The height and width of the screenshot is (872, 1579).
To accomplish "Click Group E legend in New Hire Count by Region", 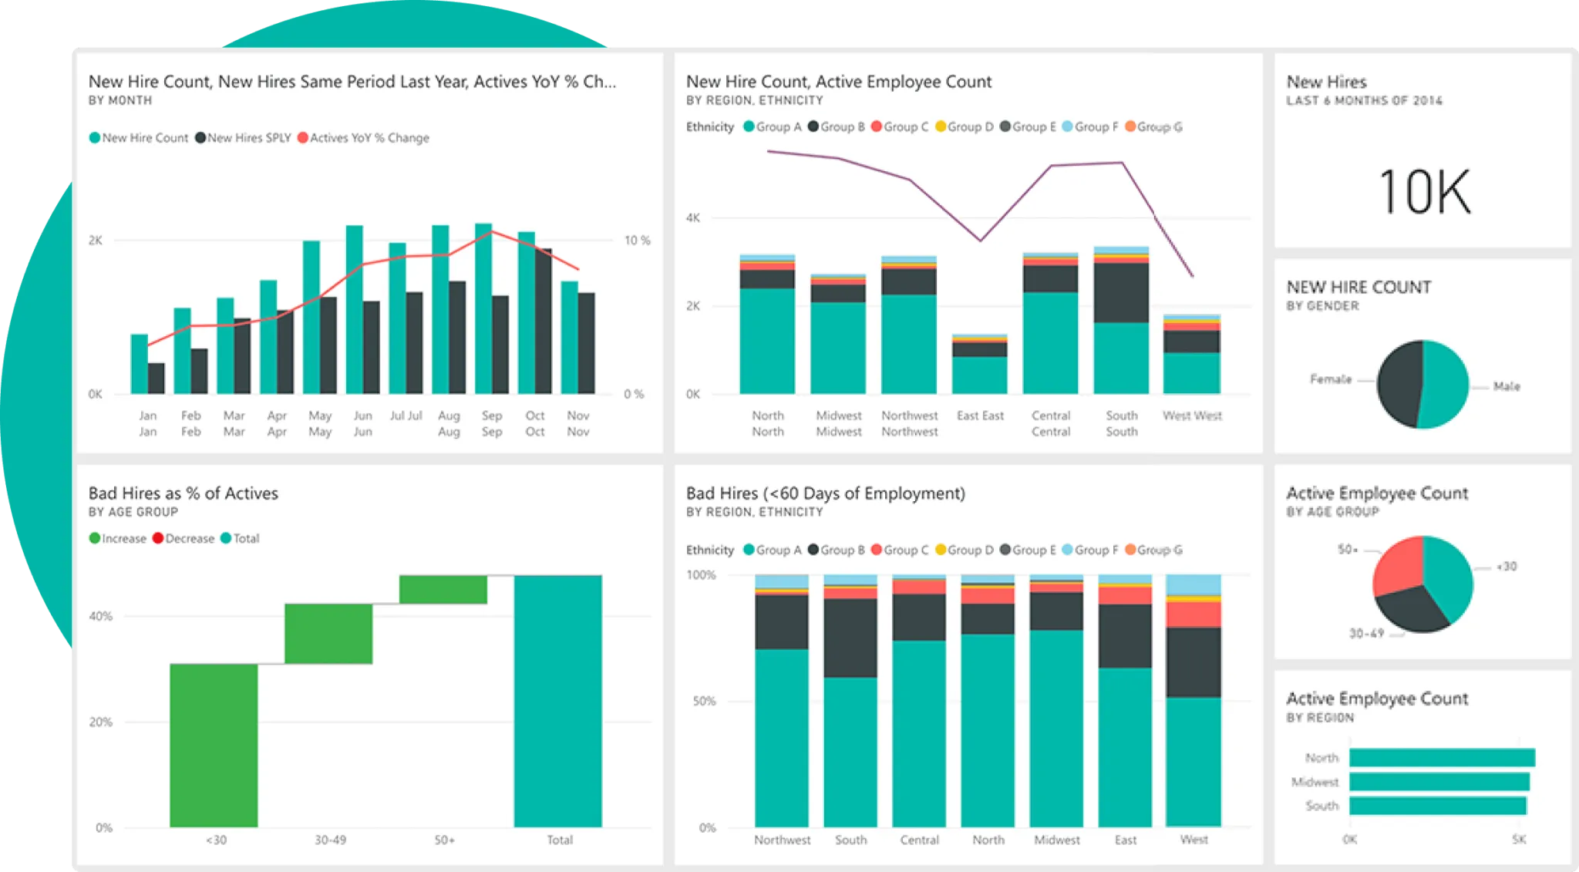I will [1029, 126].
